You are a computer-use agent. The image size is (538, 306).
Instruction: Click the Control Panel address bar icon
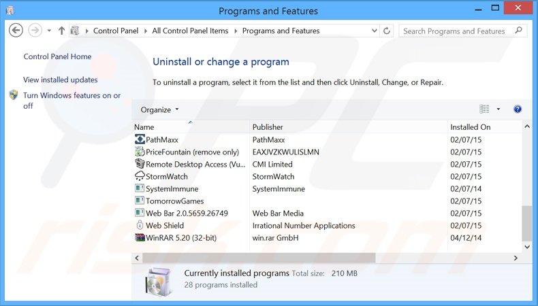click(x=75, y=31)
